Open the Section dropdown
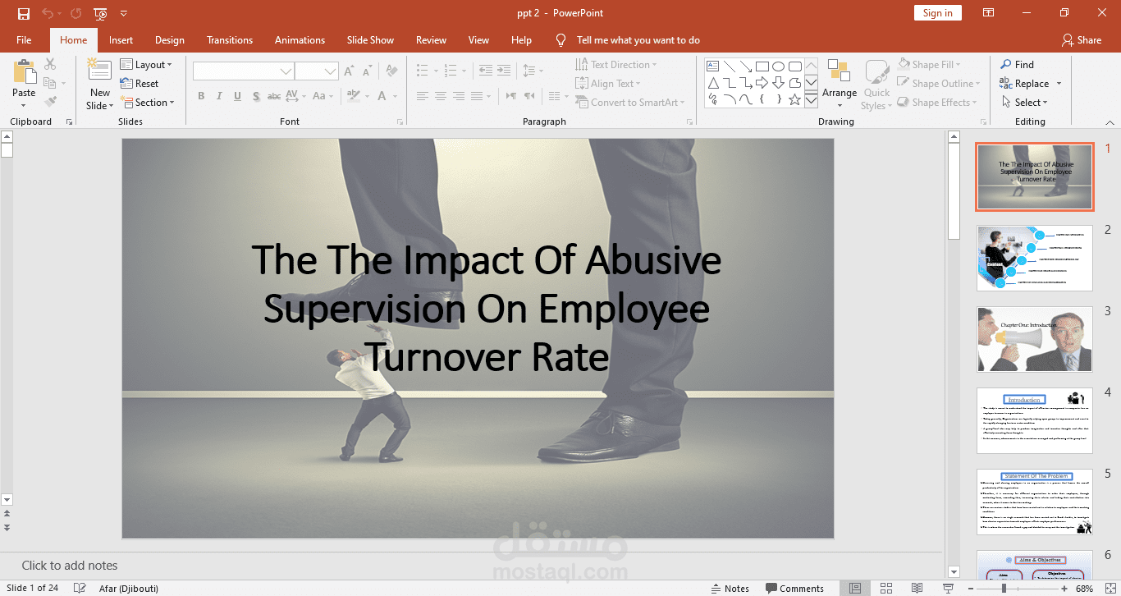 pyautogui.click(x=149, y=103)
